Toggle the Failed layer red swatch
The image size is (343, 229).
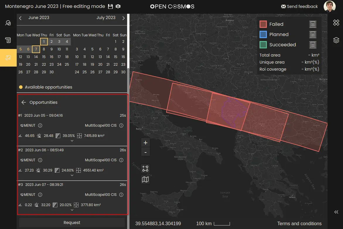263,24
